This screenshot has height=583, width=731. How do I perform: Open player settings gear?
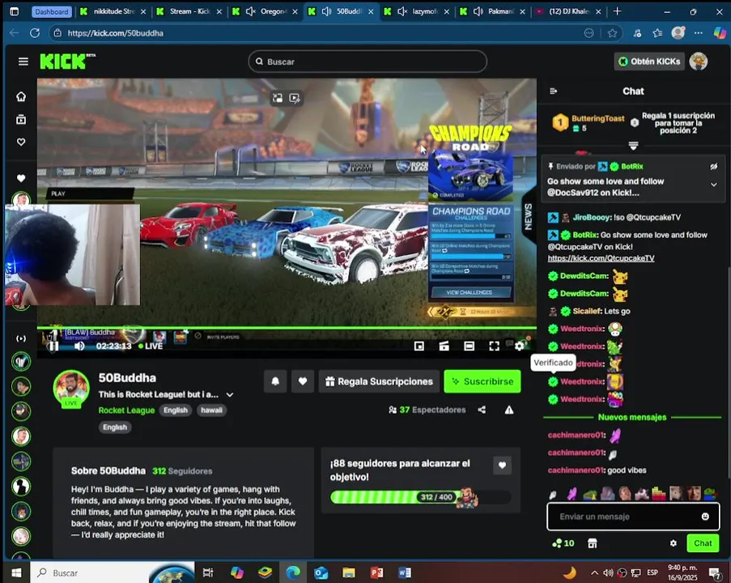click(x=520, y=346)
